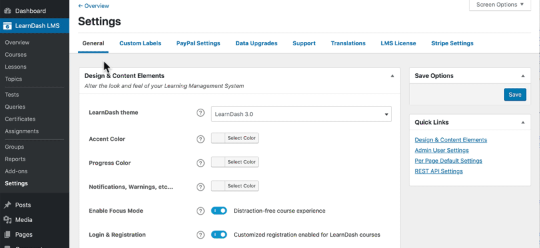Click the Dashboard menu label
Viewport: 540px width, 248px height.
coord(31,11)
